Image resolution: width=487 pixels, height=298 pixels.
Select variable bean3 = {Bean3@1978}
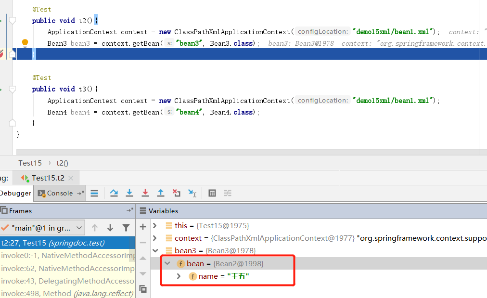coord(215,250)
